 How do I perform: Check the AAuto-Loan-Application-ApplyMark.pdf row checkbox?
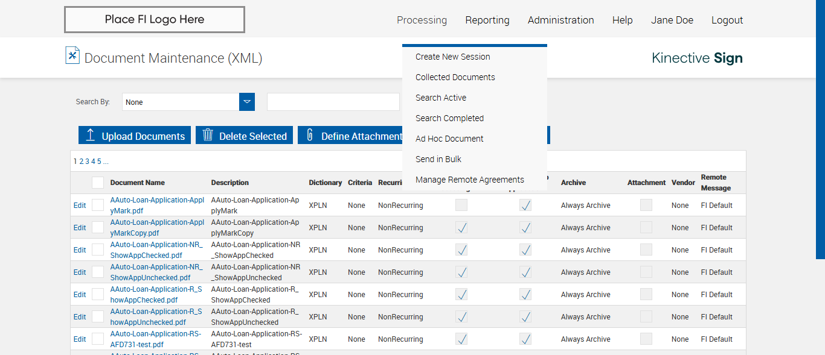point(98,205)
